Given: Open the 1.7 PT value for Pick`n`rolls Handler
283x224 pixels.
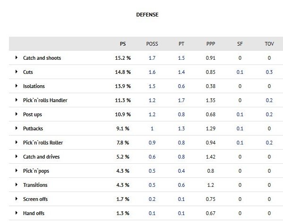Looking at the screenshot, I should (181, 100).
